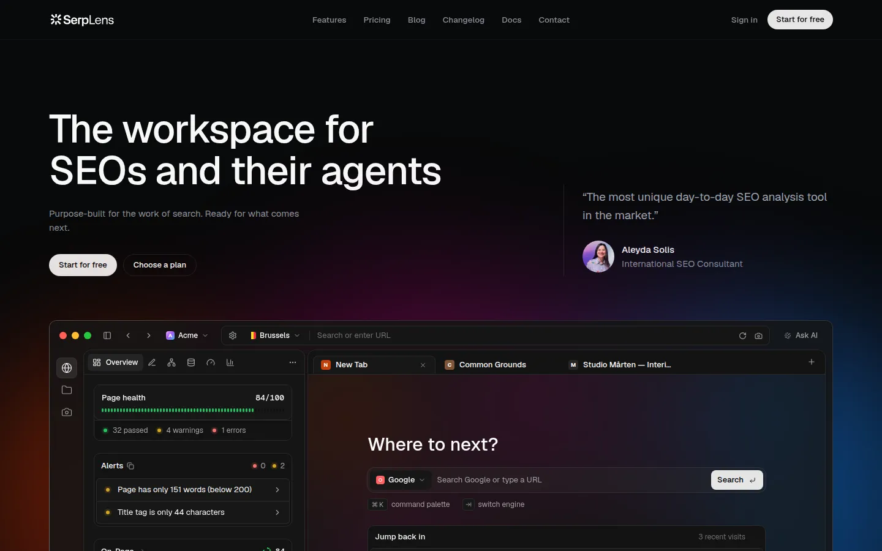This screenshot has height=551, width=882.
Task: Click the 'Jump back in' heading
Action: [400, 537]
